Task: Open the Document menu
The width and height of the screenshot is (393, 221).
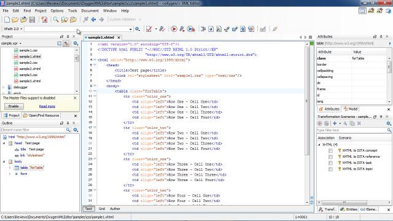Action: click(x=90, y=11)
